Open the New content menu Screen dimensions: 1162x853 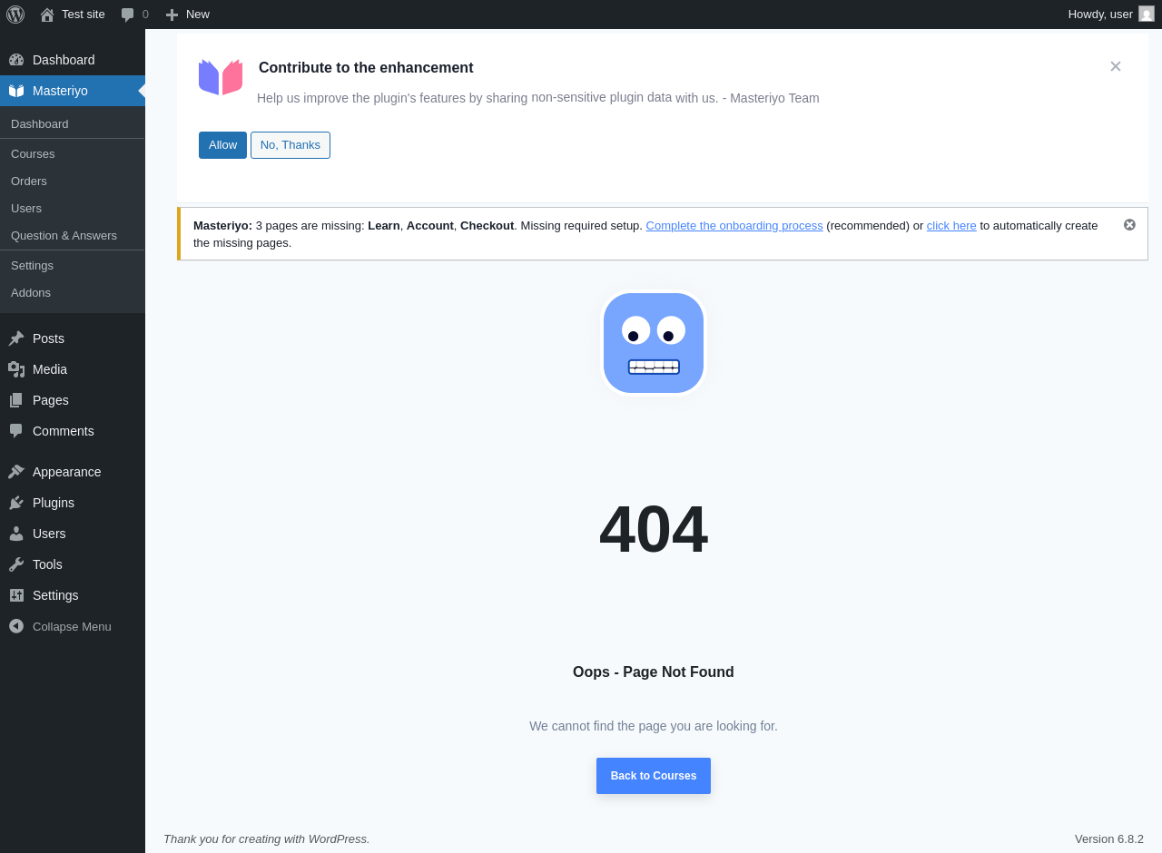(x=187, y=15)
